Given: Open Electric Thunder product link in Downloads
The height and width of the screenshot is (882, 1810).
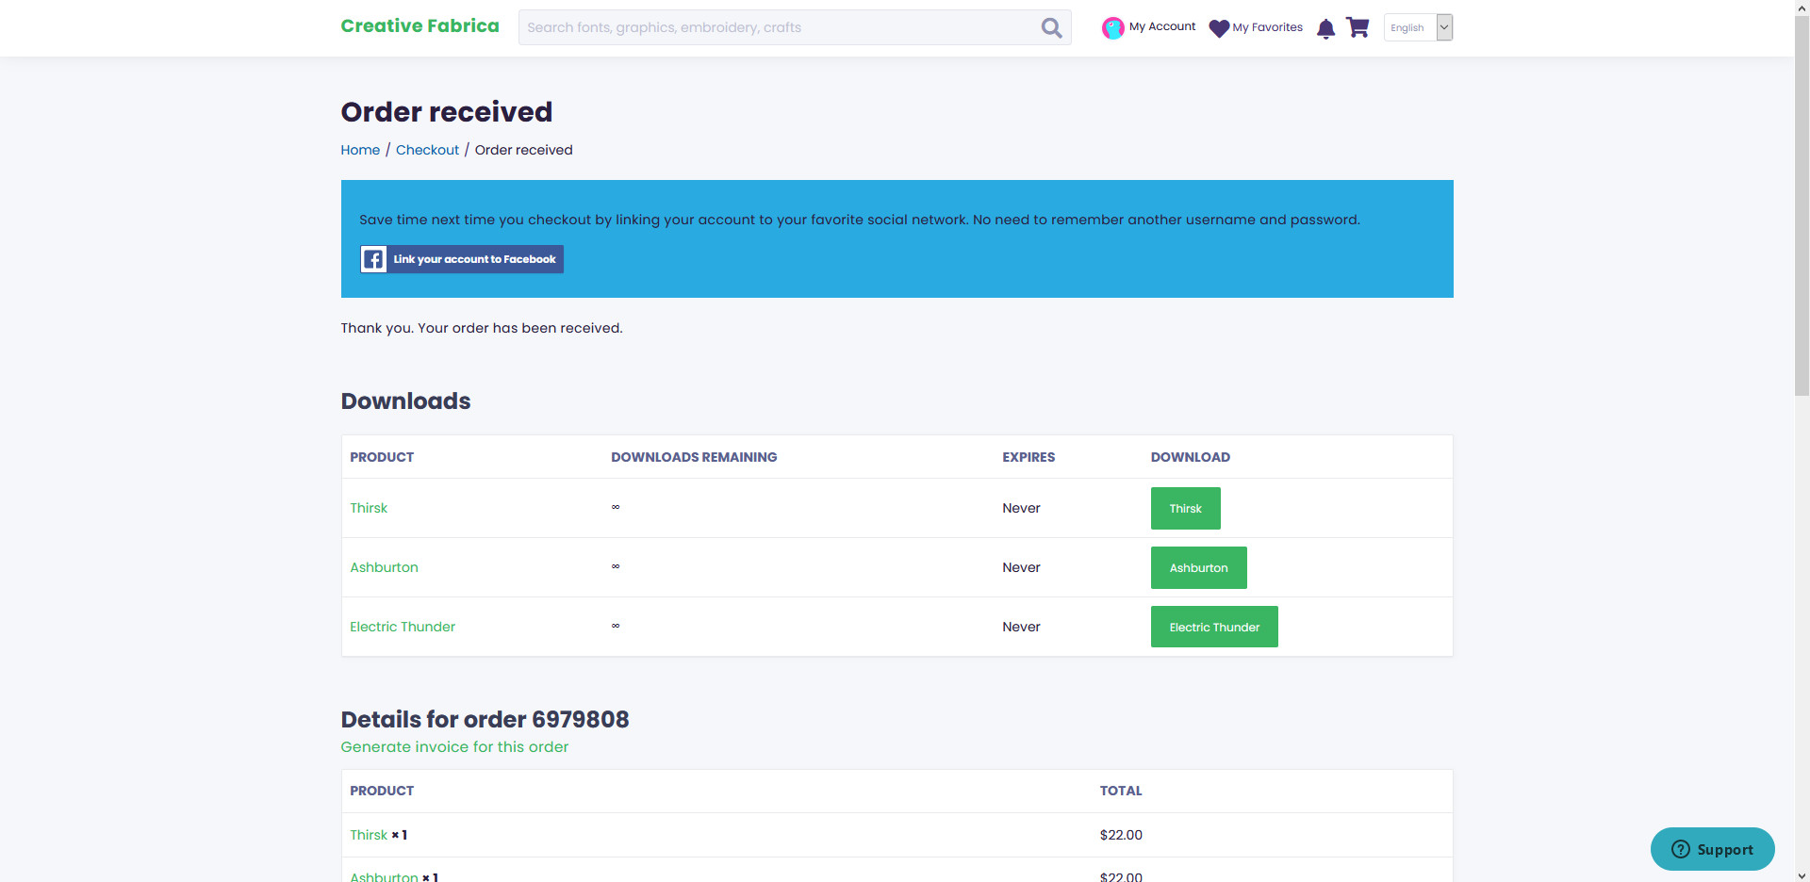Looking at the screenshot, I should [403, 627].
